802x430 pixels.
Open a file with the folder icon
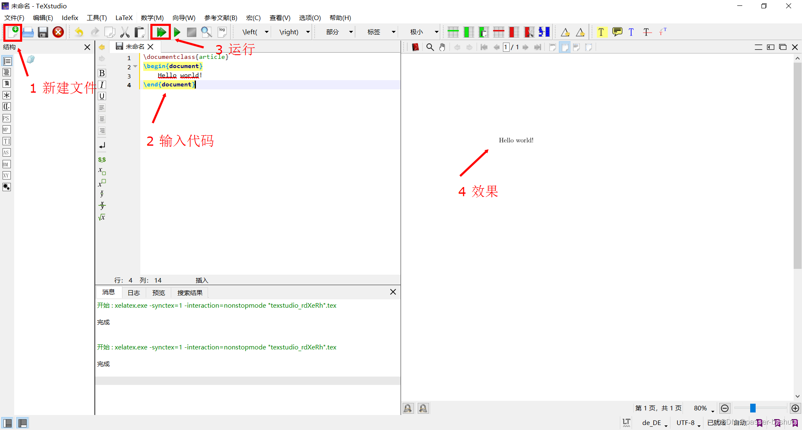click(x=28, y=32)
